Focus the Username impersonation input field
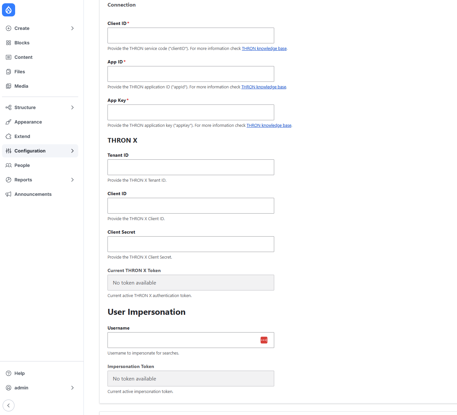The width and height of the screenshot is (457, 415). pyautogui.click(x=191, y=340)
